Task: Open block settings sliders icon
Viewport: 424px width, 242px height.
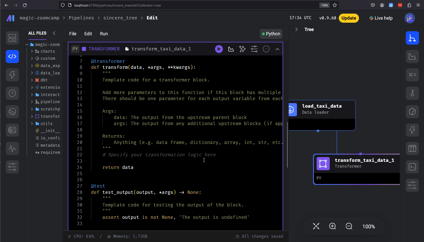Action: (x=254, y=49)
